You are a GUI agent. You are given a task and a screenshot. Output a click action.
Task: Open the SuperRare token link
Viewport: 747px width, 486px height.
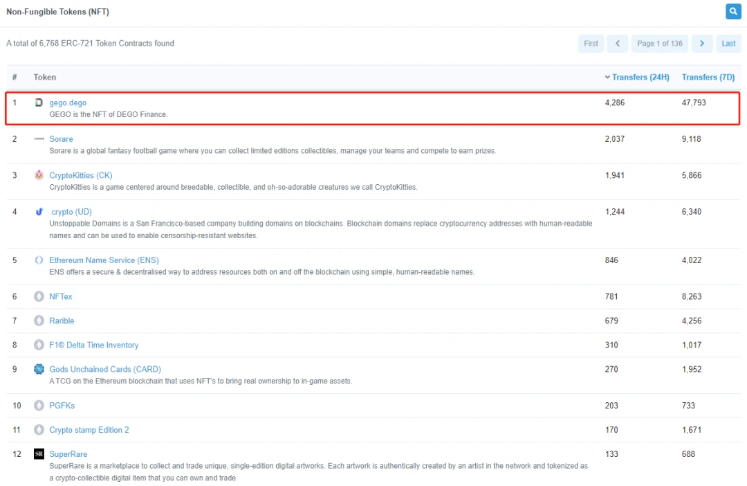pos(68,454)
